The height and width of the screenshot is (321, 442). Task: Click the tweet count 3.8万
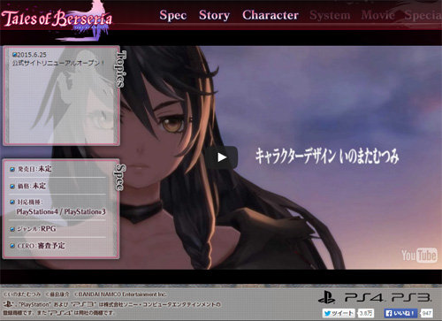click(366, 313)
